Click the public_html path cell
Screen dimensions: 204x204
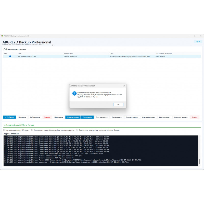[130, 56]
